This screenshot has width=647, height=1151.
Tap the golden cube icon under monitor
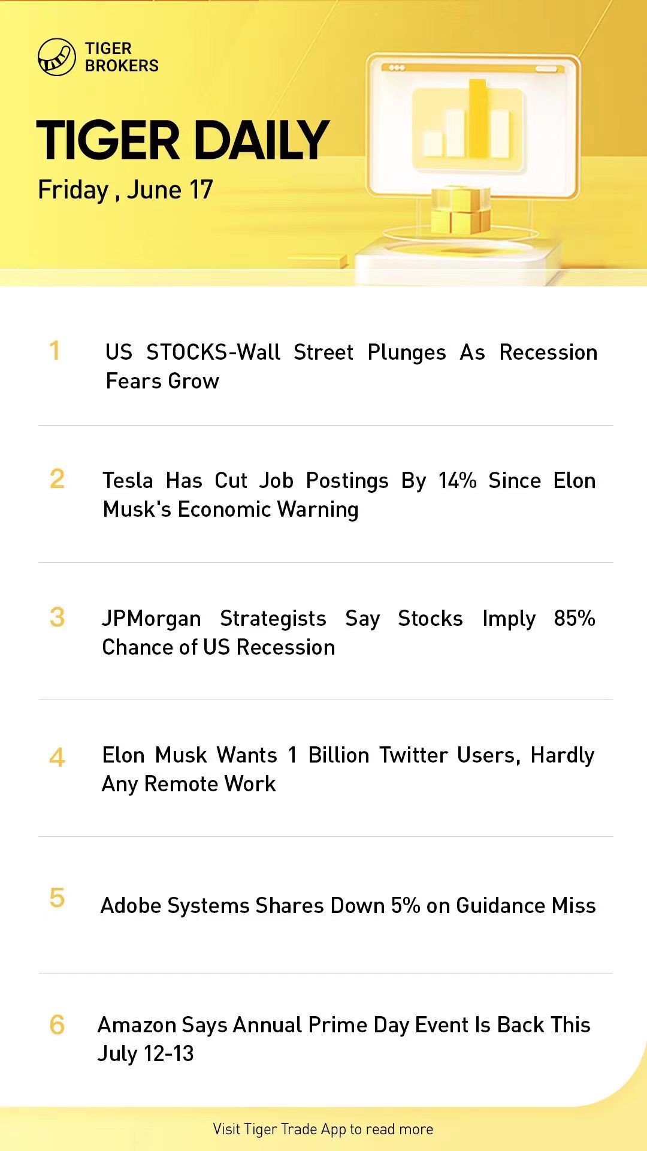(x=461, y=211)
